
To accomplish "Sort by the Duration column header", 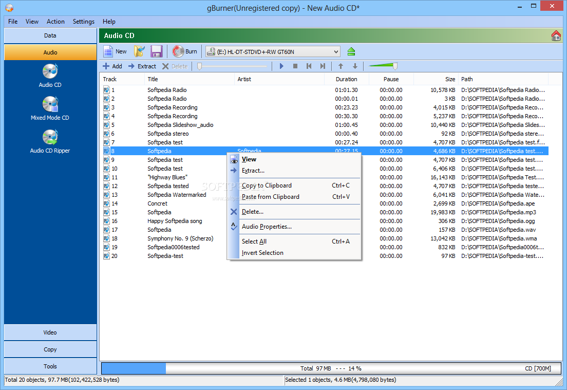I will coord(347,79).
